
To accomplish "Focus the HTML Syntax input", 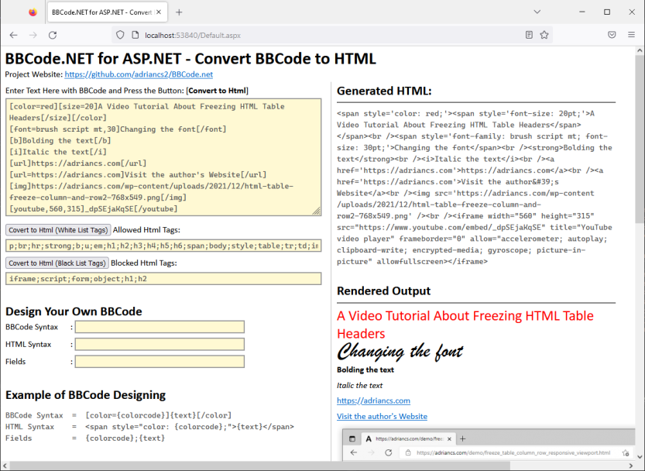I will (x=160, y=344).
